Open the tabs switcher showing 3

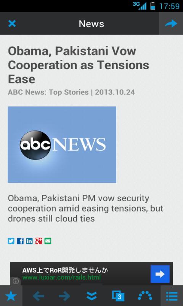[x=118, y=296]
